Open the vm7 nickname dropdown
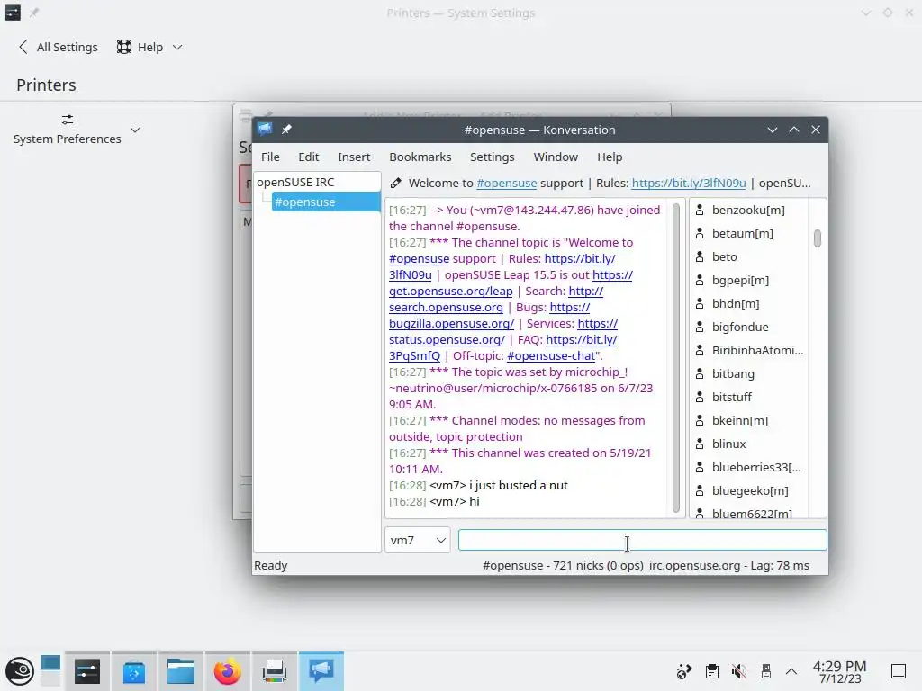 click(418, 540)
